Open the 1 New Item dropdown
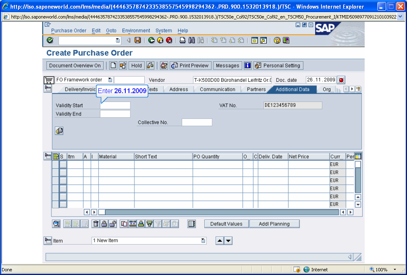Image resolution: width=407 pixels, height=275 pixels. 203,240
